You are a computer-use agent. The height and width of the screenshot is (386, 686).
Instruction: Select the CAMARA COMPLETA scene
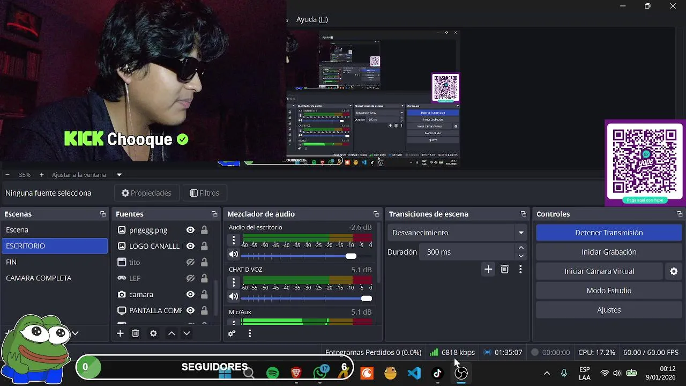55,278
